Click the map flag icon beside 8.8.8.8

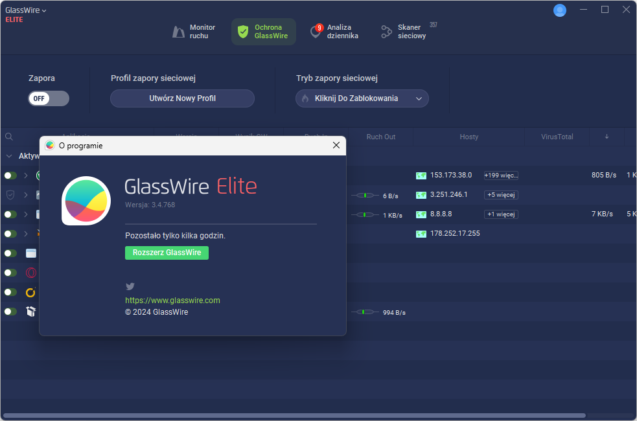tap(421, 214)
